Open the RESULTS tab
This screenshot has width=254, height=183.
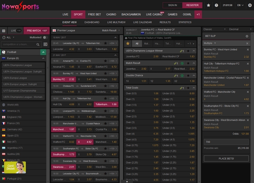click(165, 22)
